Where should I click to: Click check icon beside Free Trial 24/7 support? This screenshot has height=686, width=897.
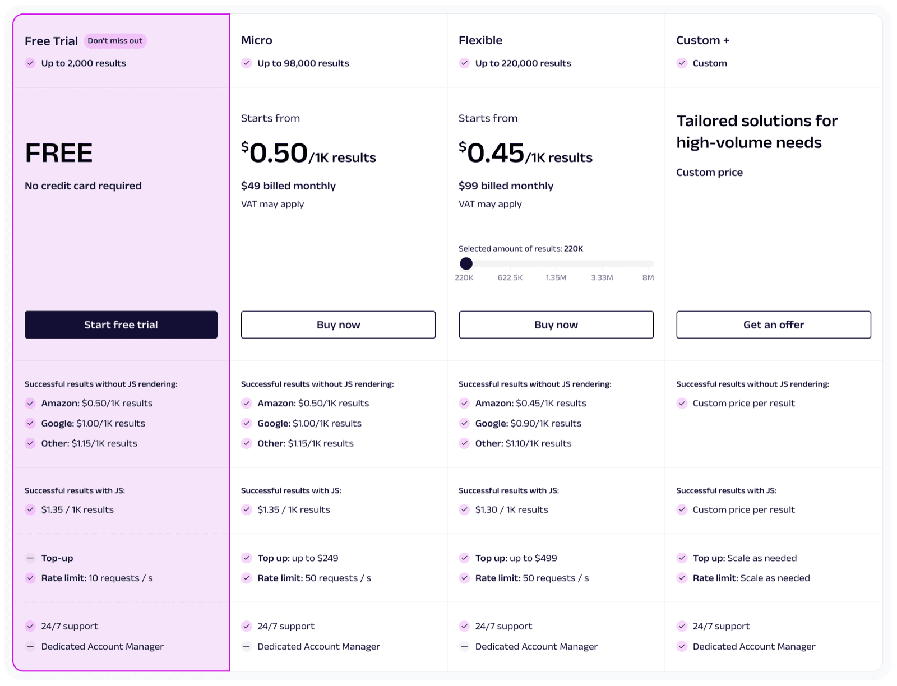[x=30, y=626]
